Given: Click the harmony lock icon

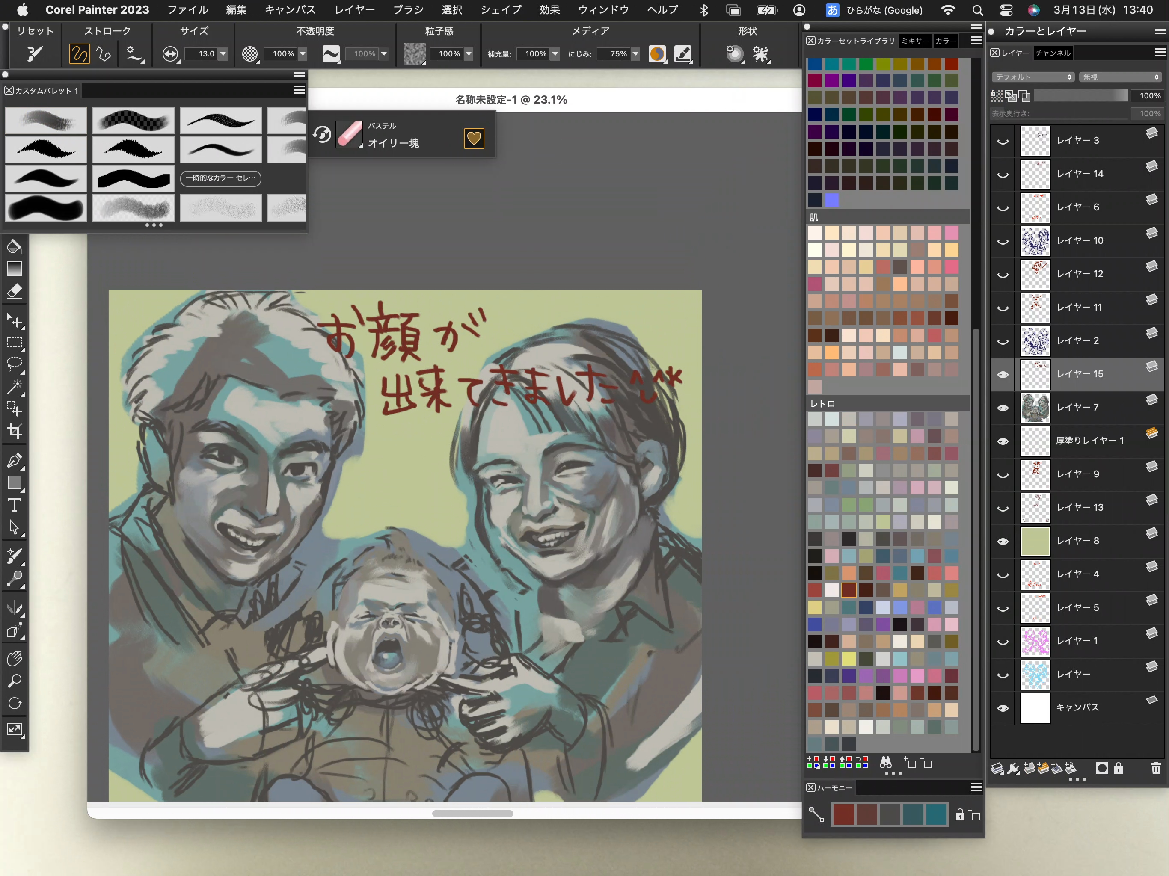Looking at the screenshot, I should [960, 815].
